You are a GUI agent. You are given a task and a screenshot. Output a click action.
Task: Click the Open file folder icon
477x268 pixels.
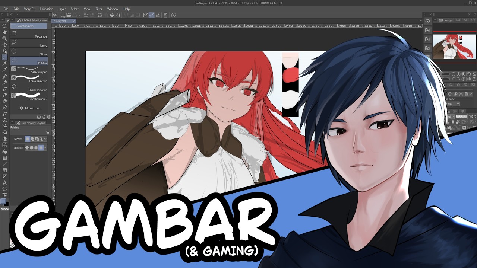point(69,15)
